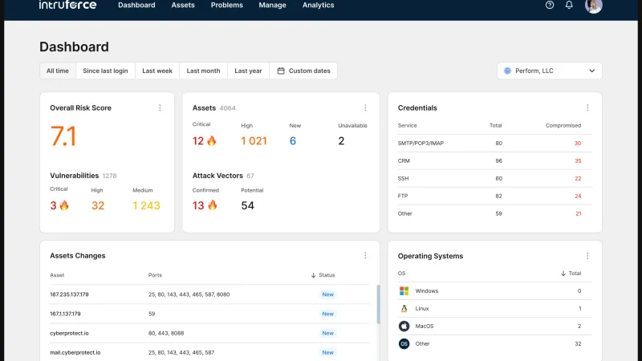
Task: Sort Assets Changes by Status arrow
Action: (x=313, y=275)
